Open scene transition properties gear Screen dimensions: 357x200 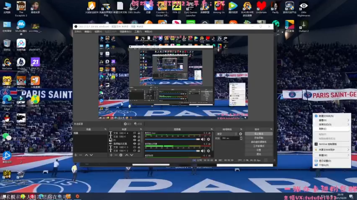tap(241, 134)
